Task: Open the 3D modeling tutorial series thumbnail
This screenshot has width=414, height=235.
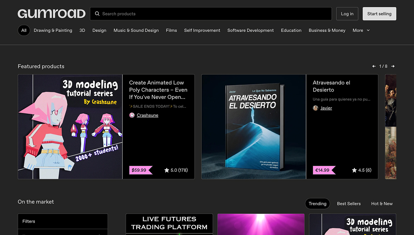Action: (70, 127)
